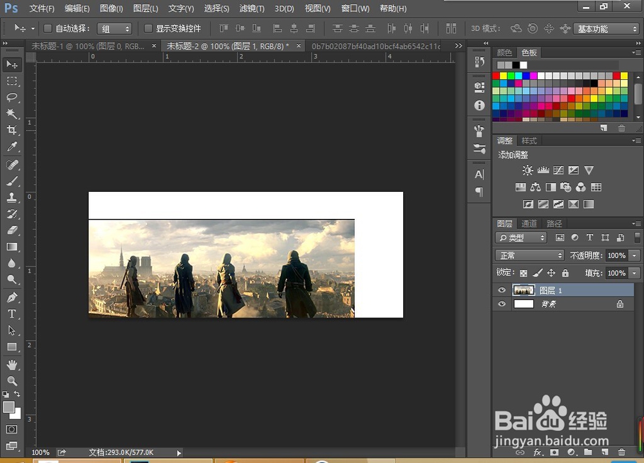This screenshot has height=463, width=644.
Task: Select the Path Selection tool
Action: 12,330
